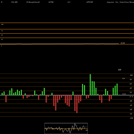Click the -52 value in mini chart
Viewport: 134px width, 134px height.
(x=87, y=130)
